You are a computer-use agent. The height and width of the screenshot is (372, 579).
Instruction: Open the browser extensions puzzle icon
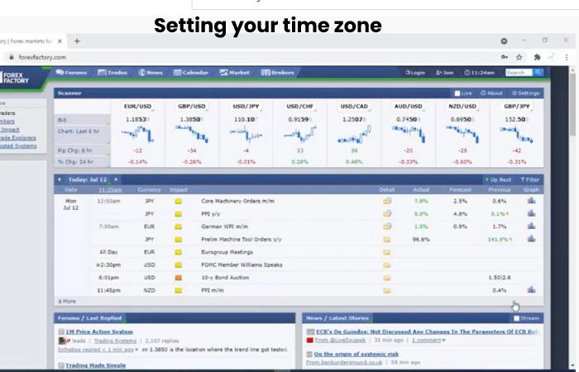(x=538, y=57)
